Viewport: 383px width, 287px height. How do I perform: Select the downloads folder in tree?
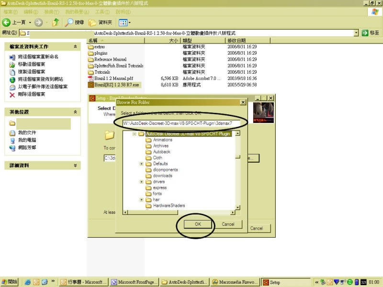[159, 176]
